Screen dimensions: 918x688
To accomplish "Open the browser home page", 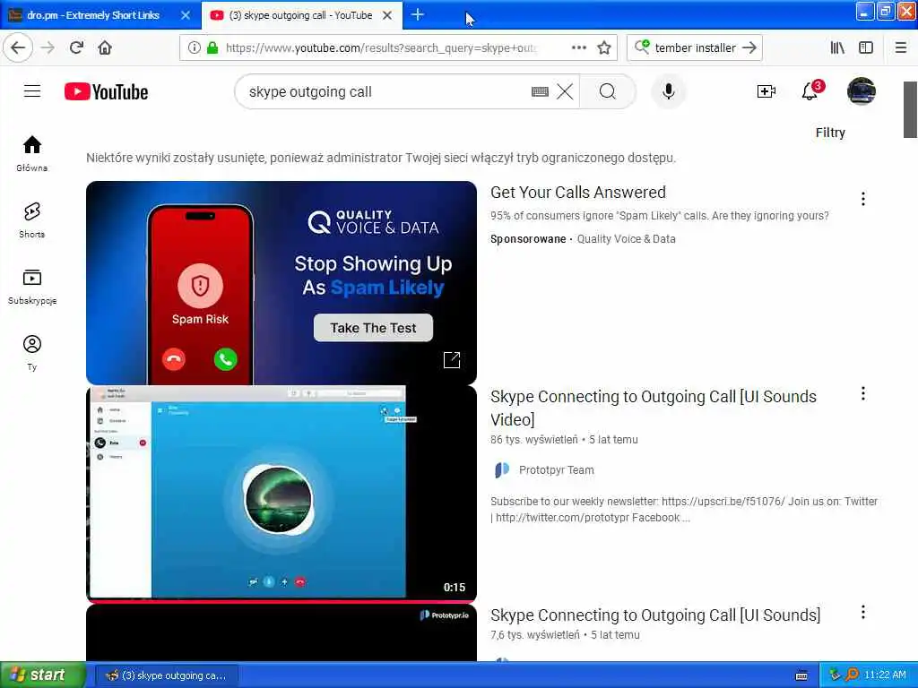I will click(x=105, y=47).
